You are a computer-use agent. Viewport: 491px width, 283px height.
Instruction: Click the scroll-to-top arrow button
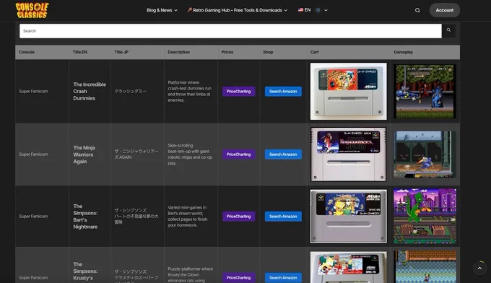coord(479,268)
